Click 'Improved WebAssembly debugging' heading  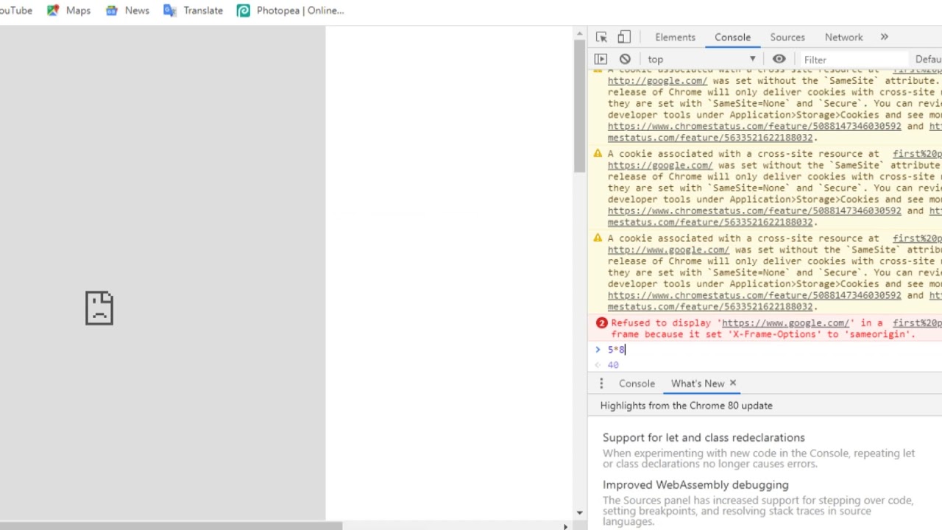(x=695, y=484)
